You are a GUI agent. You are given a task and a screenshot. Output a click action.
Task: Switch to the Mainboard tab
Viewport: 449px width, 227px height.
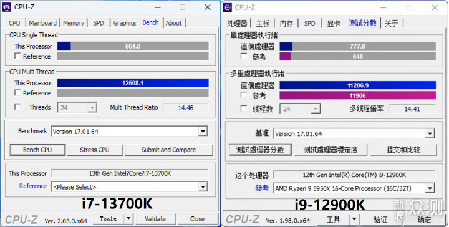[x=42, y=23]
